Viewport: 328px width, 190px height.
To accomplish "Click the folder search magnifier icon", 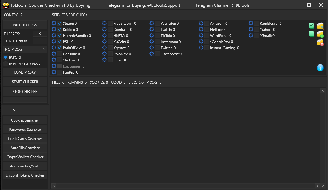I will [x=320, y=26].
